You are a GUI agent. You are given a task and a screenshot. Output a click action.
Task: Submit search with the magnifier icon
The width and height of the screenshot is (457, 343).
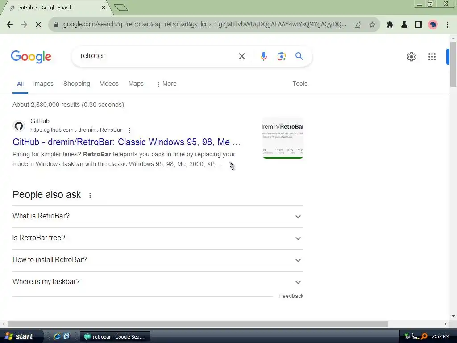click(299, 56)
